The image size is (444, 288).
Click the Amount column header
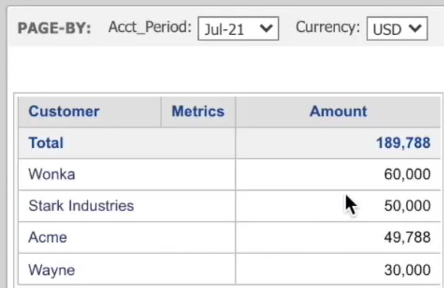pyautogui.click(x=338, y=112)
